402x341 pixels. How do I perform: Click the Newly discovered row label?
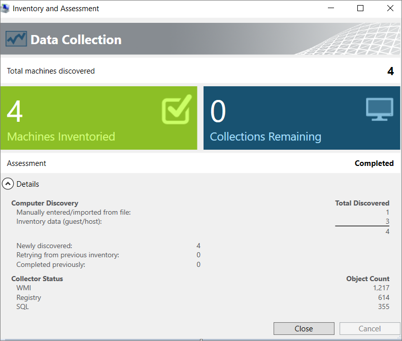tap(44, 246)
